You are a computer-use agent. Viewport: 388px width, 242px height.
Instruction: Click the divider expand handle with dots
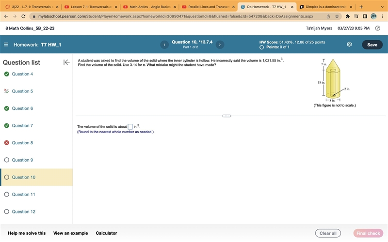point(226,116)
